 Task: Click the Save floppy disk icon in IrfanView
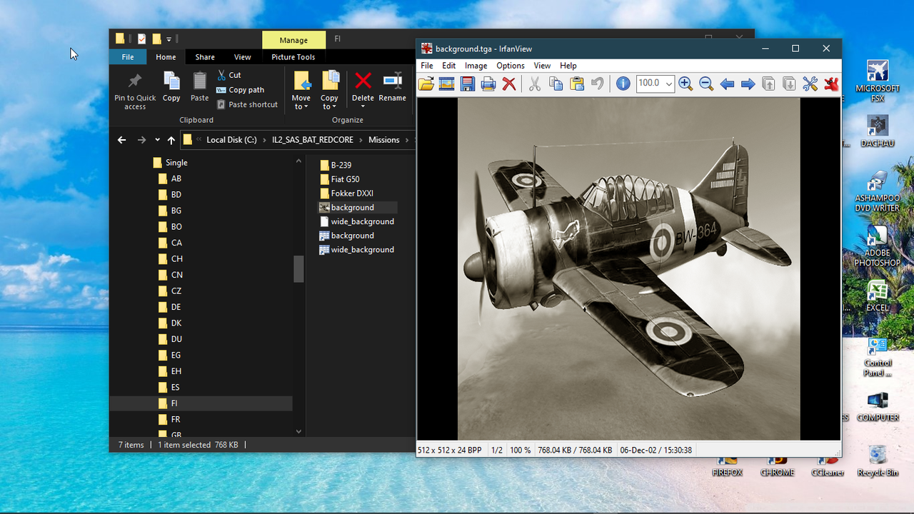468,84
